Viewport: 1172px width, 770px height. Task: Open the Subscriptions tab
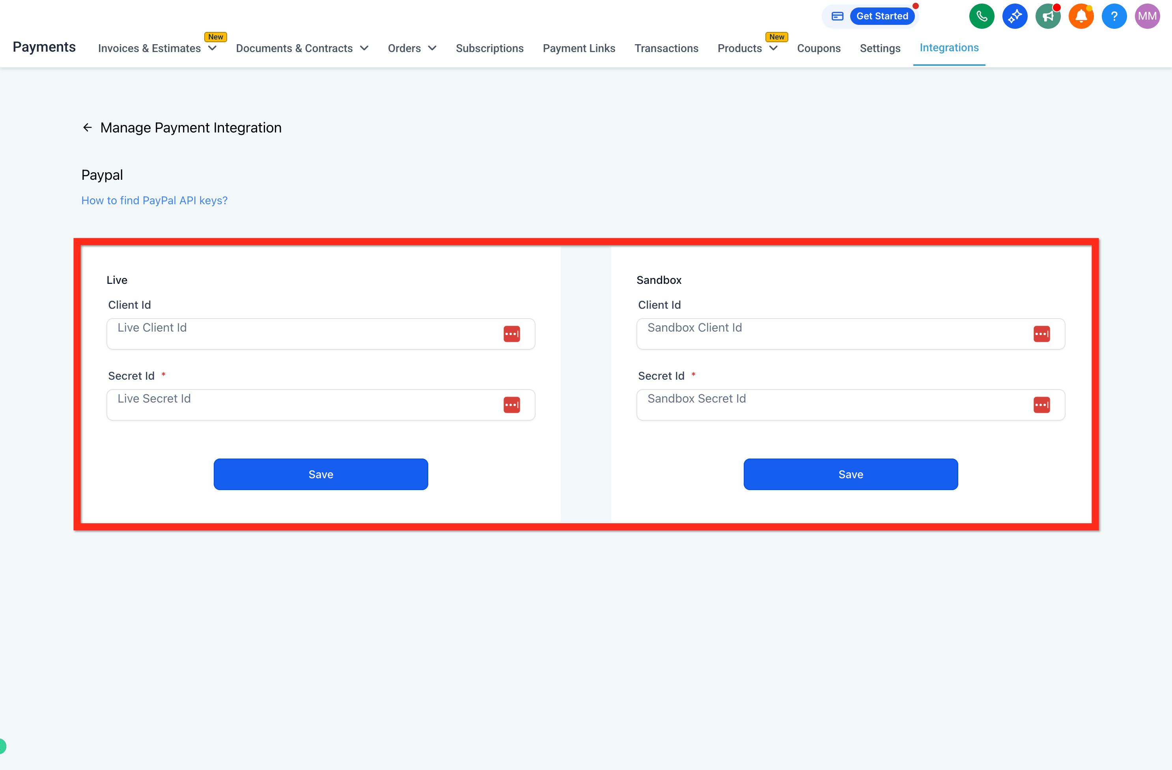coord(489,48)
